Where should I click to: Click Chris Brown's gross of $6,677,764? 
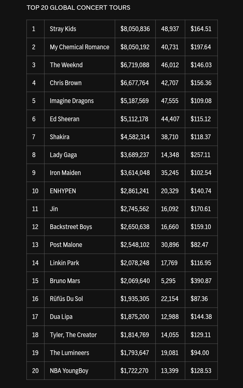click(135, 83)
